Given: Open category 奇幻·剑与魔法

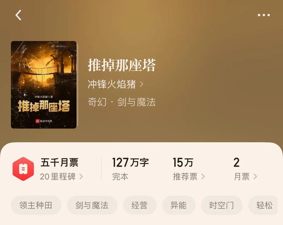Looking at the screenshot, I should click(x=122, y=102).
